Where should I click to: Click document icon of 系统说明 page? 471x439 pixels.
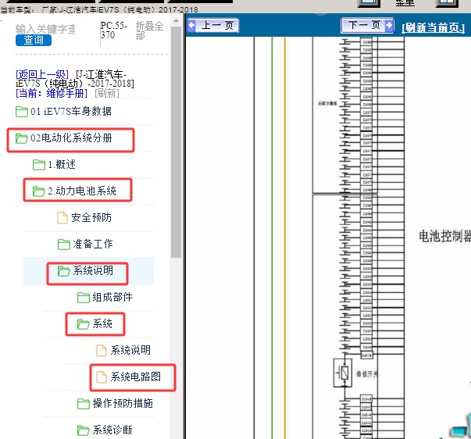tap(102, 351)
